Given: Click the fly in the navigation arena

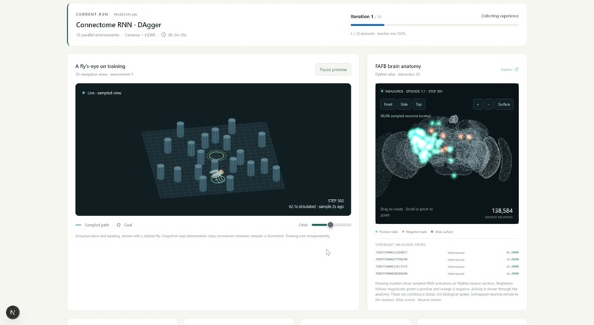Looking at the screenshot, I should tap(217, 174).
